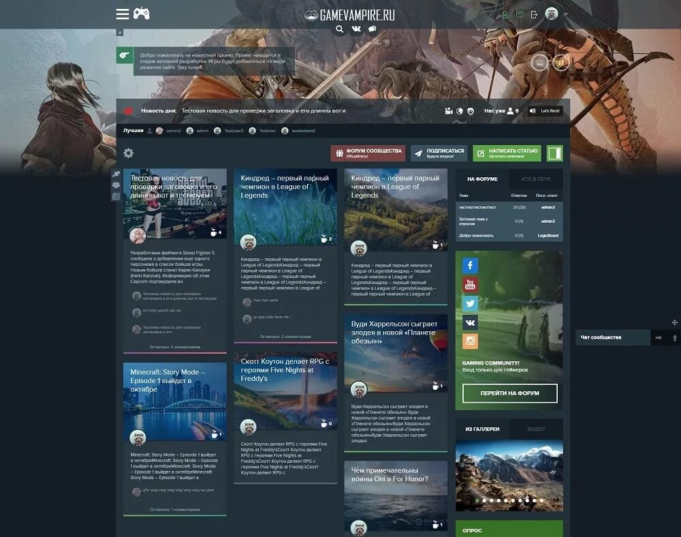This screenshot has height=537, width=681.
Task: Open top user testtesttest2 in Лучшие row
Action: 298,131
